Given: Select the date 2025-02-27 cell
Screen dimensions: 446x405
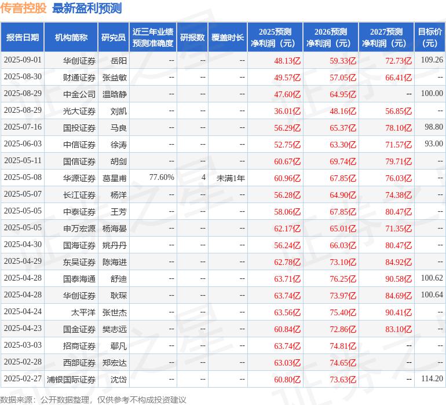Looking at the screenshot, I should pyautogui.click(x=23, y=379).
